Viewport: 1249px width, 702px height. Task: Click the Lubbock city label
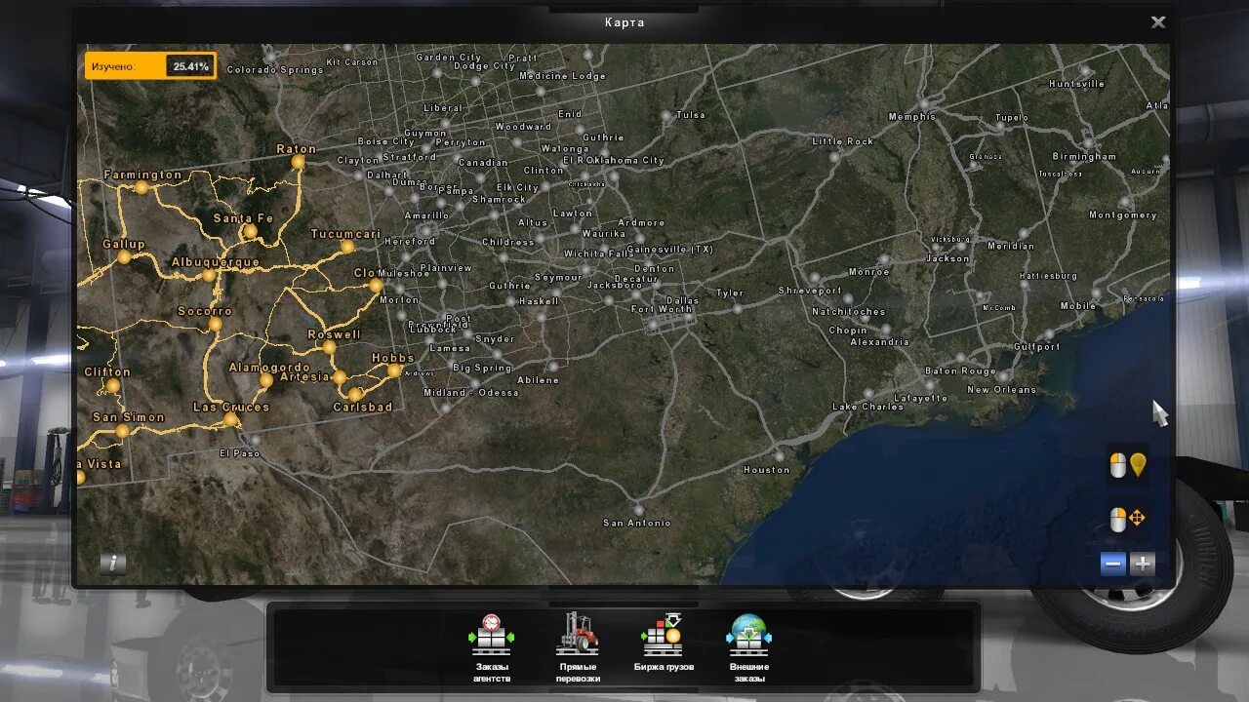[x=433, y=330]
